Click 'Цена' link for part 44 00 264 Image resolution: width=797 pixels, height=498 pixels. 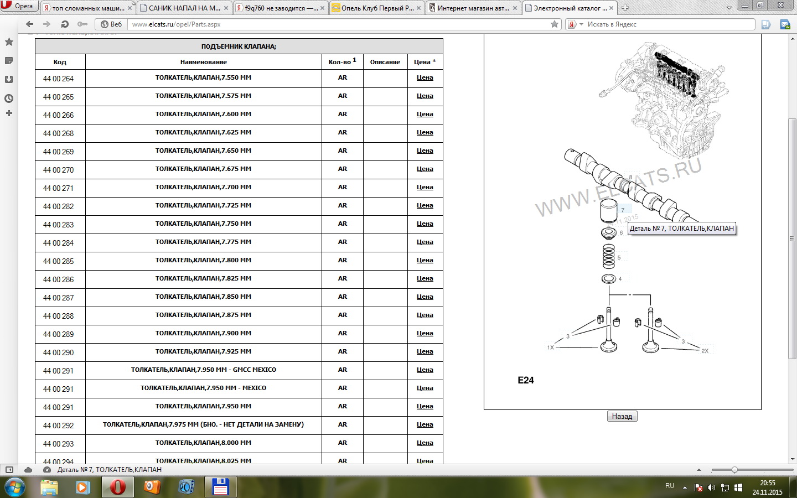(425, 78)
